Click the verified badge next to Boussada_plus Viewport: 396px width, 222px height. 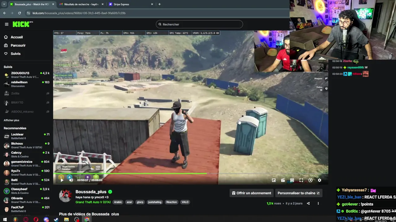(110, 192)
